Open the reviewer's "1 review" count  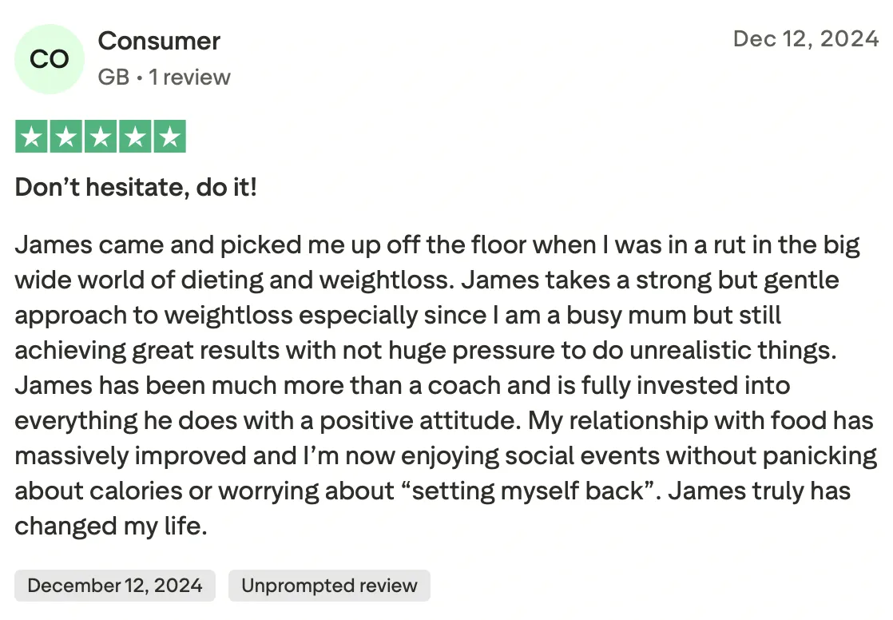[189, 77]
